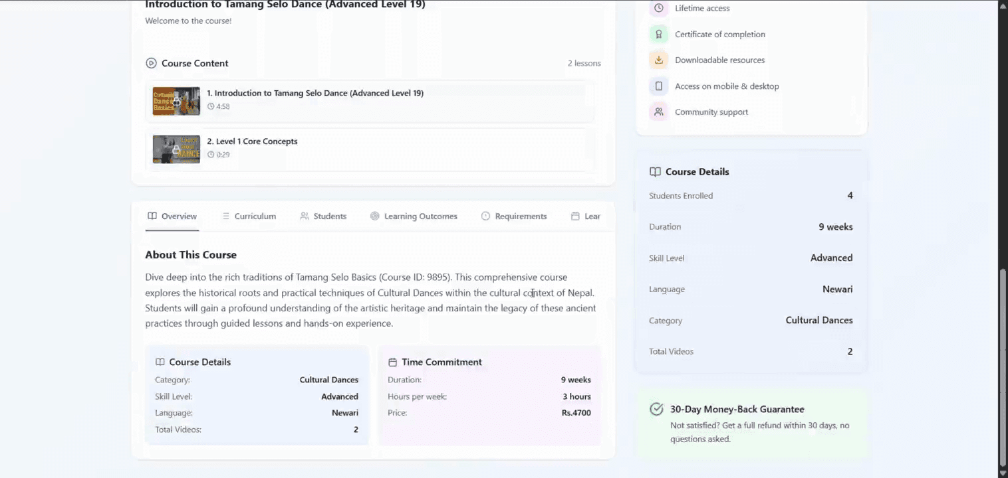The height and width of the screenshot is (478, 1008).
Task: Click the clock icon next to 0:29
Action: click(x=211, y=155)
